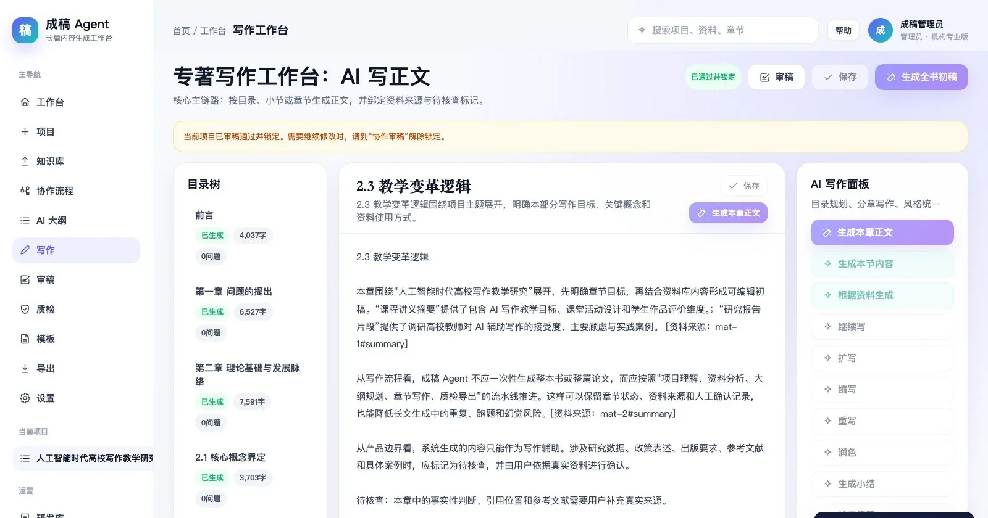Click the 已通过并锁定 status badge
This screenshot has height=518, width=988.
[x=713, y=77]
